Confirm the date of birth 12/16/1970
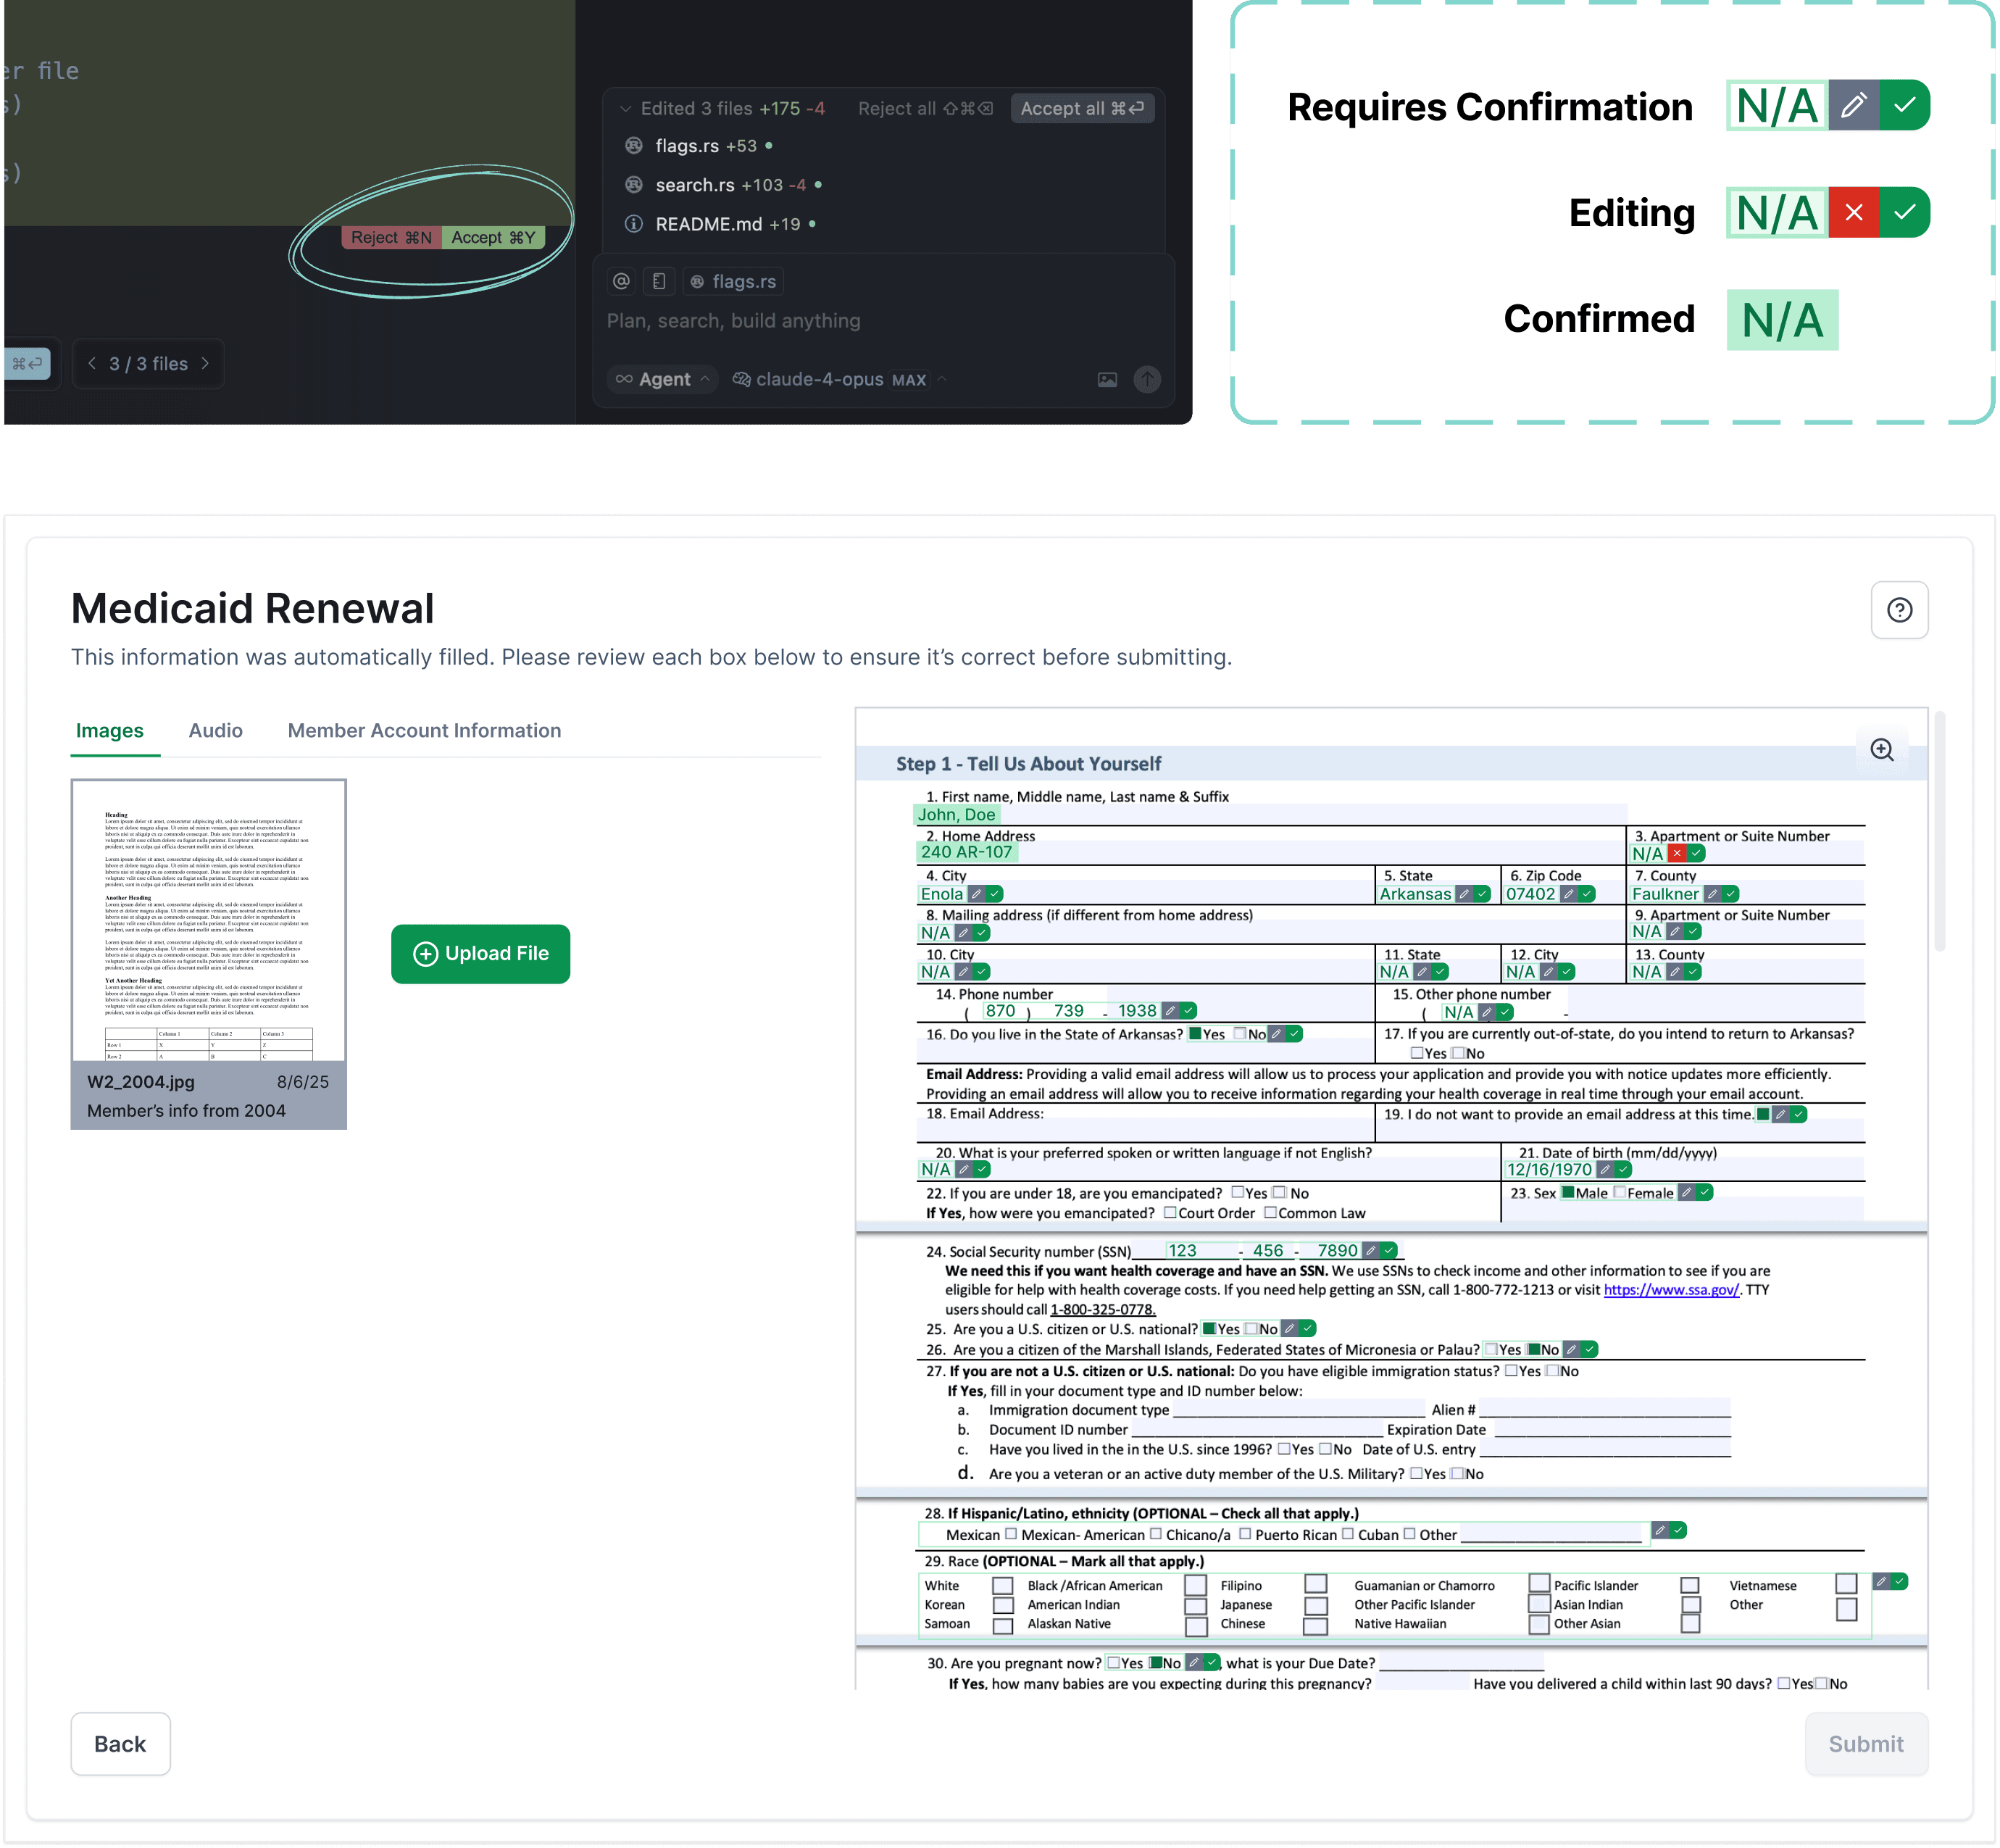The height and width of the screenshot is (1848, 2000). [1623, 1169]
